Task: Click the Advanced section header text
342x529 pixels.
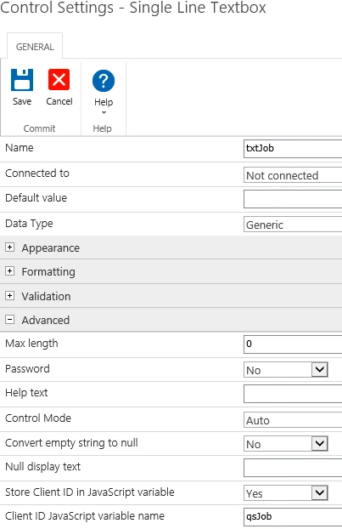Action: [x=46, y=320]
